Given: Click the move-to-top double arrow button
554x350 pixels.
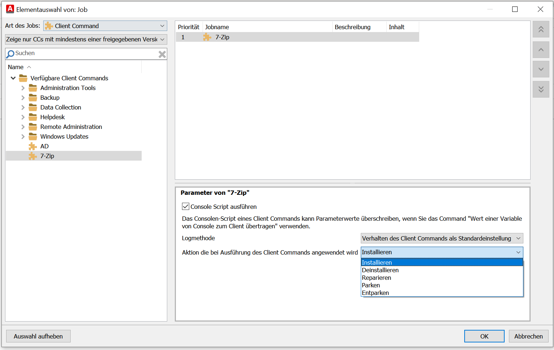Looking at the screenshot, I should (x=541, y=29).
